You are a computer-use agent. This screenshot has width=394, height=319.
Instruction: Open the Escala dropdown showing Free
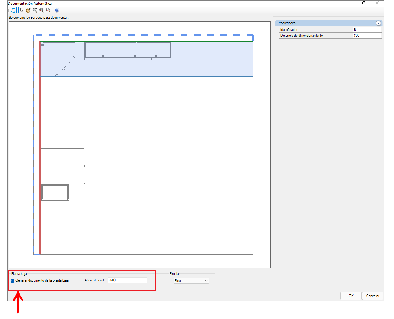[x=191, y=280]
